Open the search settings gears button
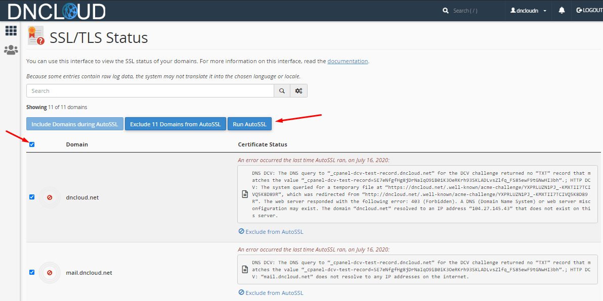 coord(298,91)
